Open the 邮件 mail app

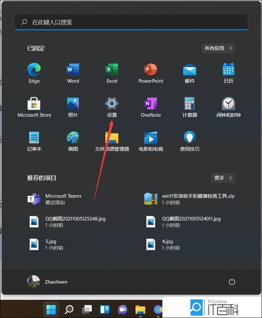(190, 73)
